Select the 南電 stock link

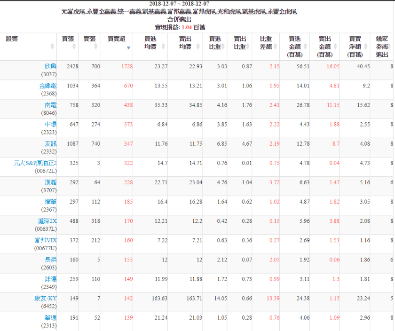click(51, 105)
